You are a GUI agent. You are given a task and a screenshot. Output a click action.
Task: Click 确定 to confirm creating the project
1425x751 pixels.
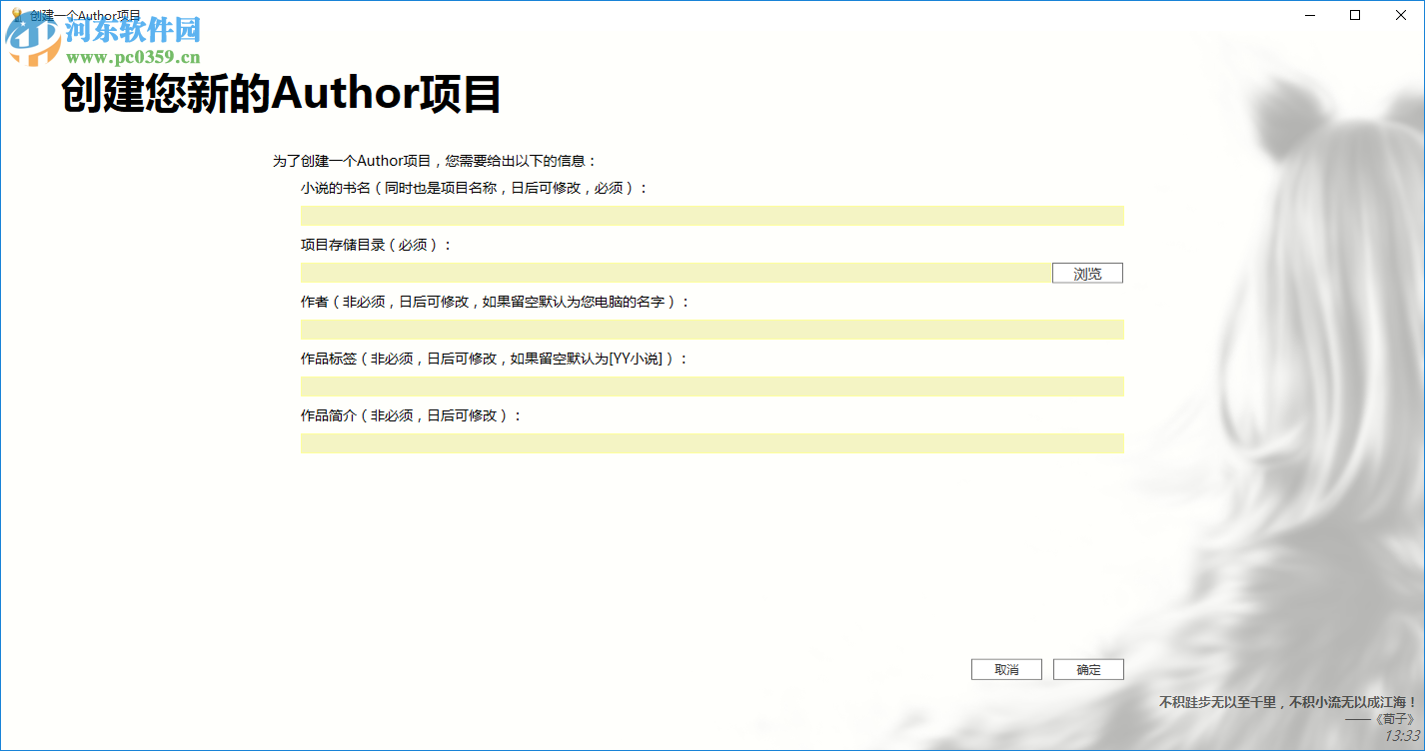[x=1087, y=668]
